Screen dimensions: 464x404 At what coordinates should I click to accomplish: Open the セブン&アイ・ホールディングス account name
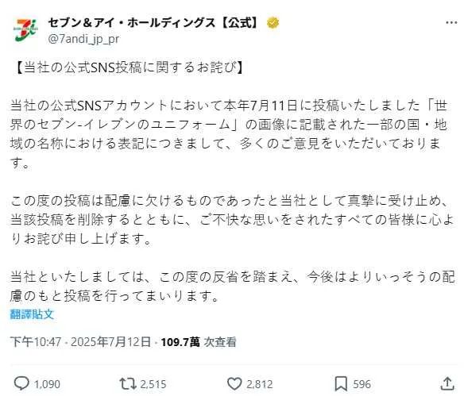click(153, 23)
